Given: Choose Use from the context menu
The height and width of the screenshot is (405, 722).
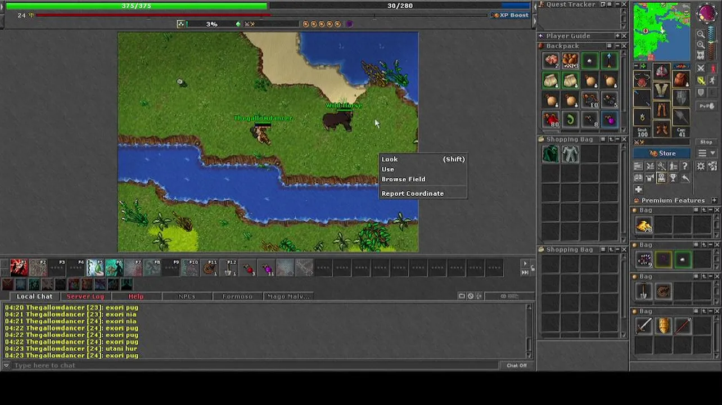Looking at the screenshot, I should point(423,169).
